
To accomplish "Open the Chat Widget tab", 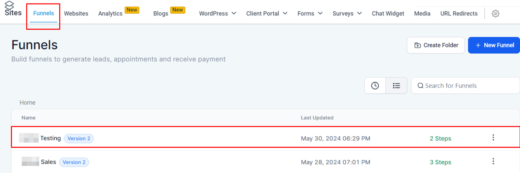I will (388, 13).
